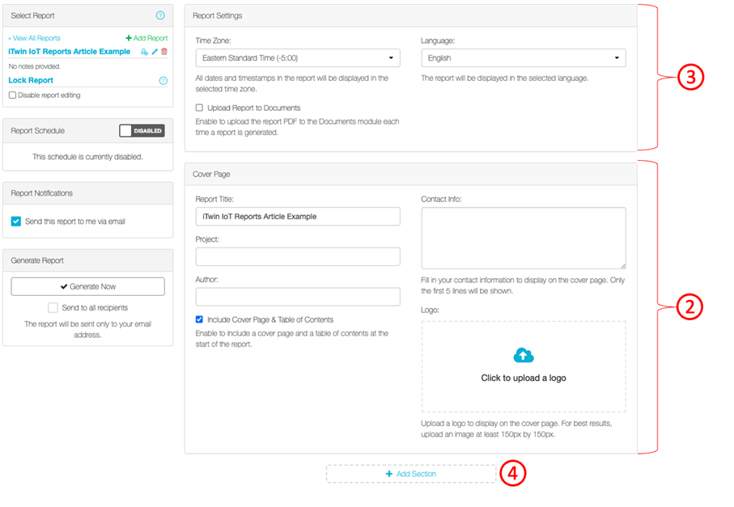Toggle the Report Schedule disabled switch
734x507 pixels.
[x=142, y=130]
